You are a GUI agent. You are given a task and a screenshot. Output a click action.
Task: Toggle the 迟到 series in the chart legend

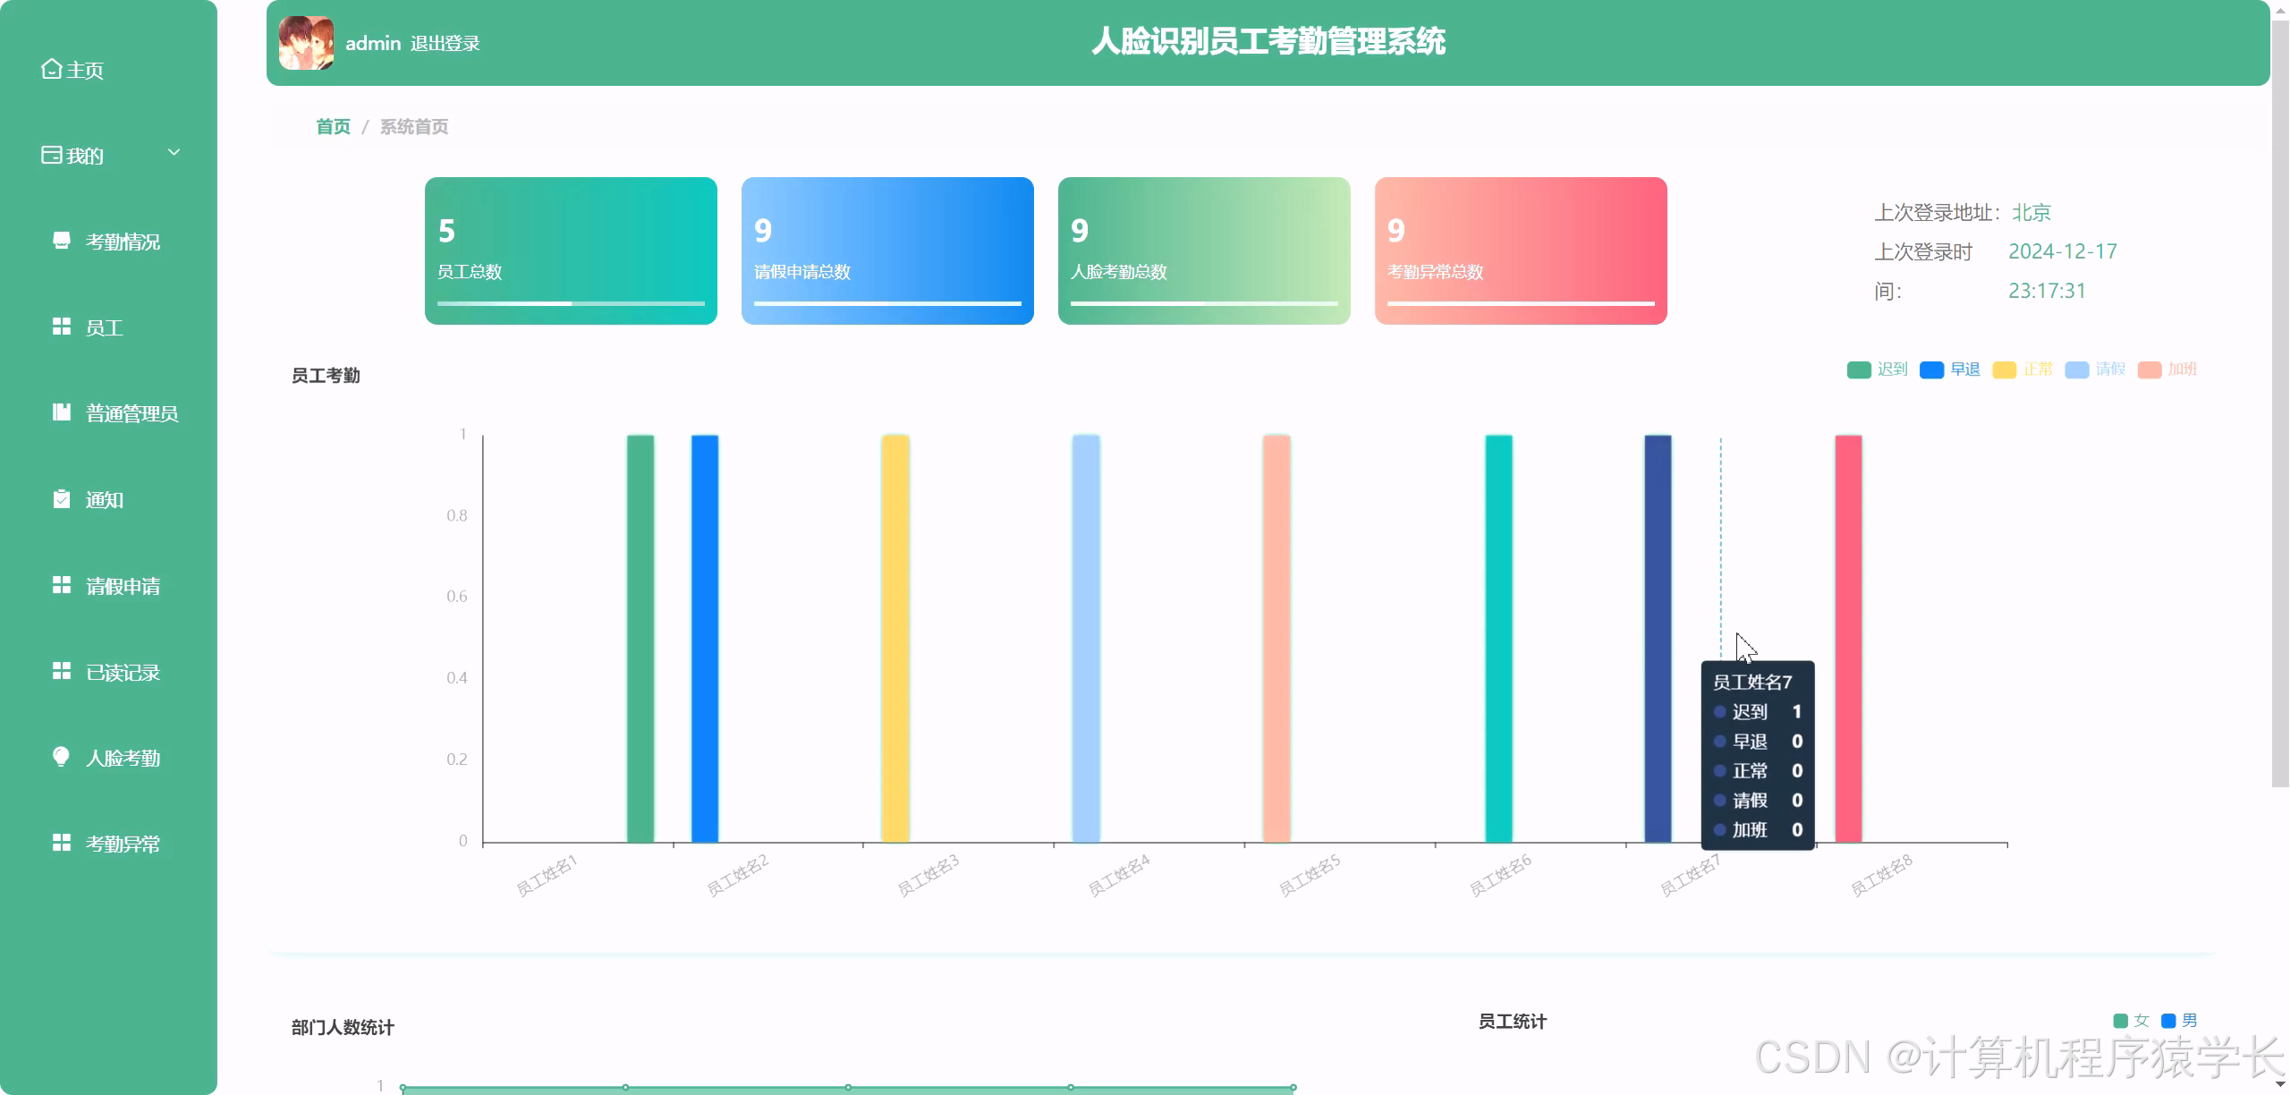(x=1876, y=369)
